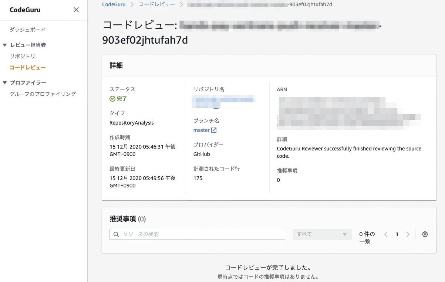Open the すべて filter dropdown

322,234
